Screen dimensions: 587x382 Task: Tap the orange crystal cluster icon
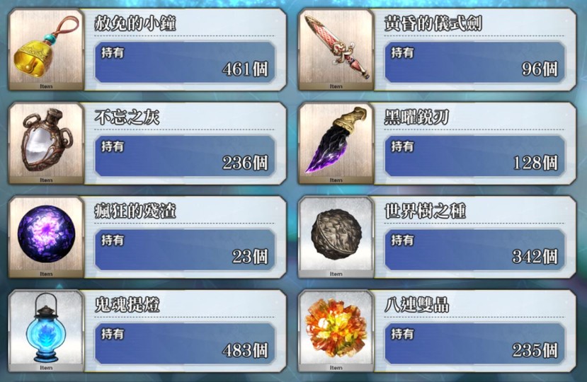(x=336, y=332)
